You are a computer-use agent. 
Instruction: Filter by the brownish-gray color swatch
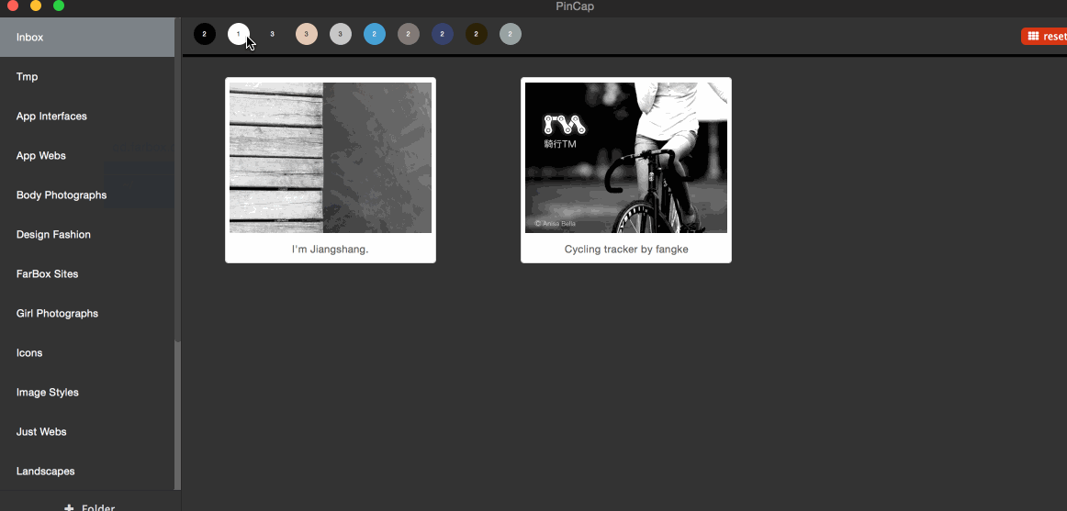pyautogui.click(x=409, y=34)
